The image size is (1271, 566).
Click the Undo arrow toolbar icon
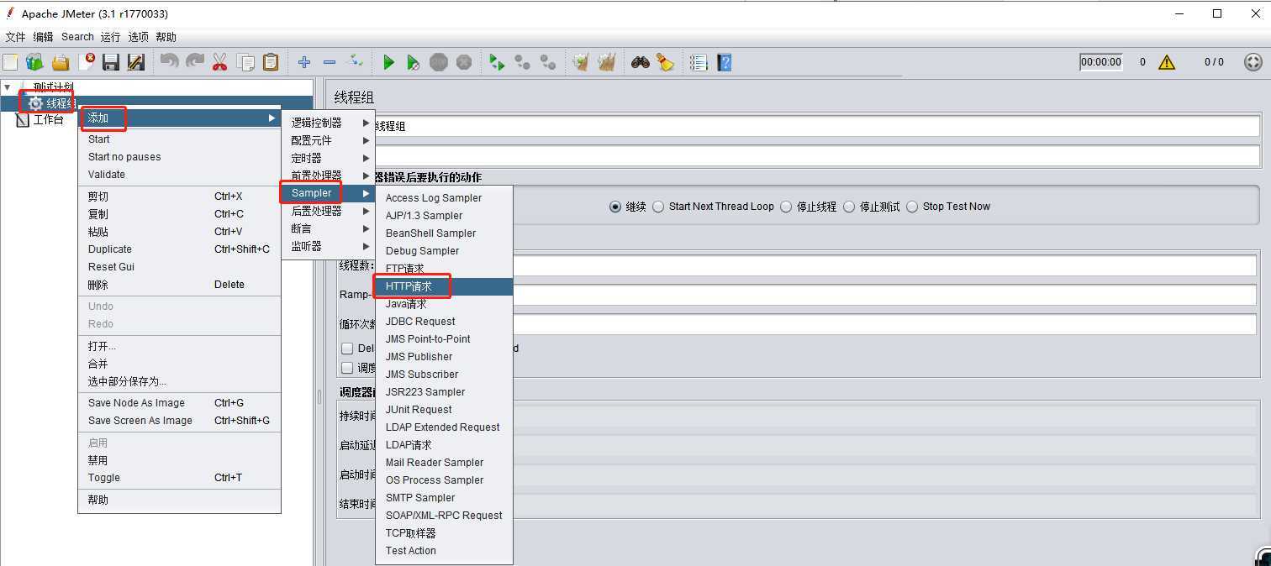pyautogui.click(x=169, y=62)
